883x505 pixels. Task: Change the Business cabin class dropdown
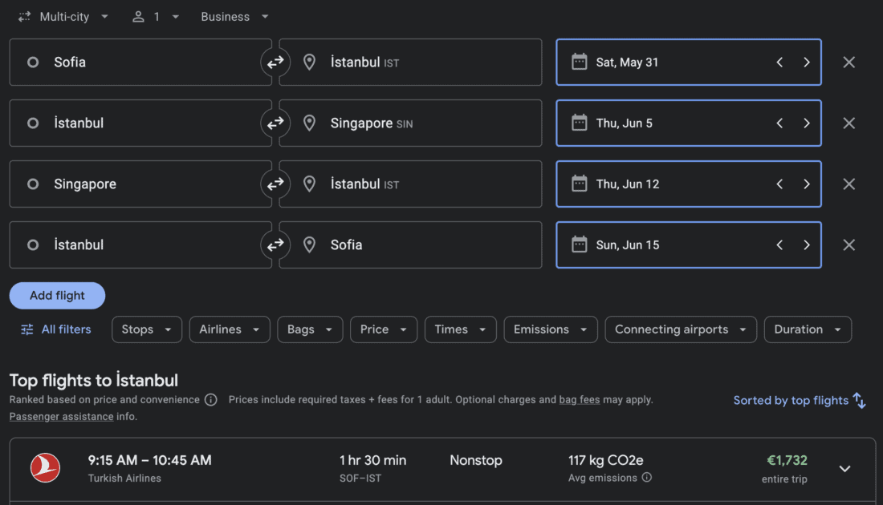pos(234,17)
